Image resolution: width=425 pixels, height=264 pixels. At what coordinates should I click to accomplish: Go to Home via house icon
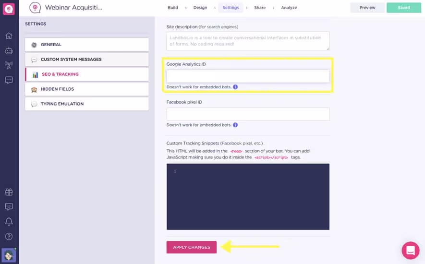[9, 36]
